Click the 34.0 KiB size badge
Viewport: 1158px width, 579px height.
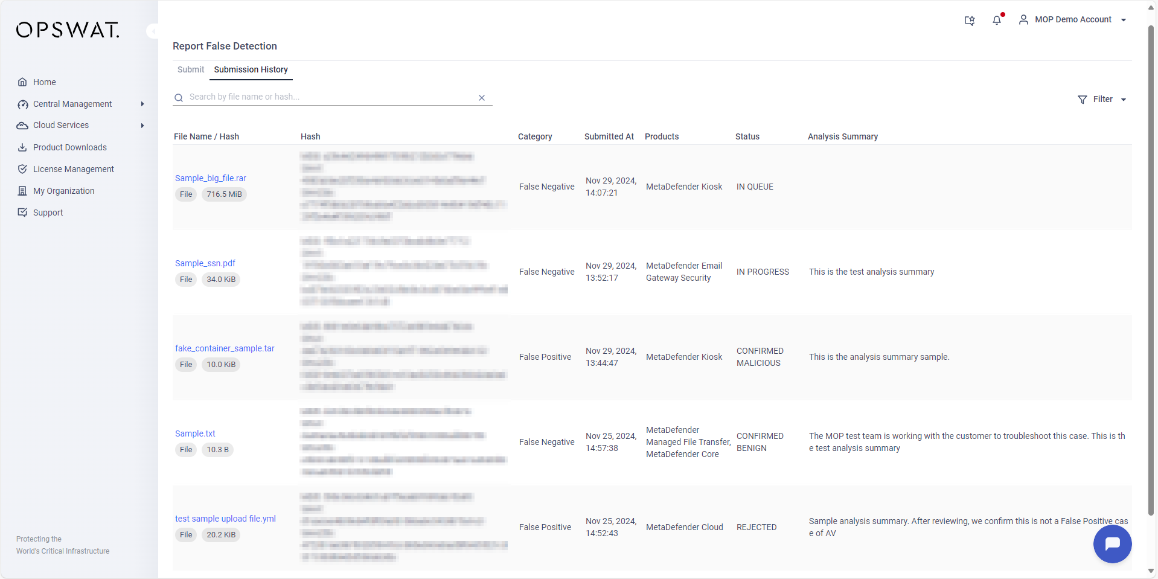point(221,280)
